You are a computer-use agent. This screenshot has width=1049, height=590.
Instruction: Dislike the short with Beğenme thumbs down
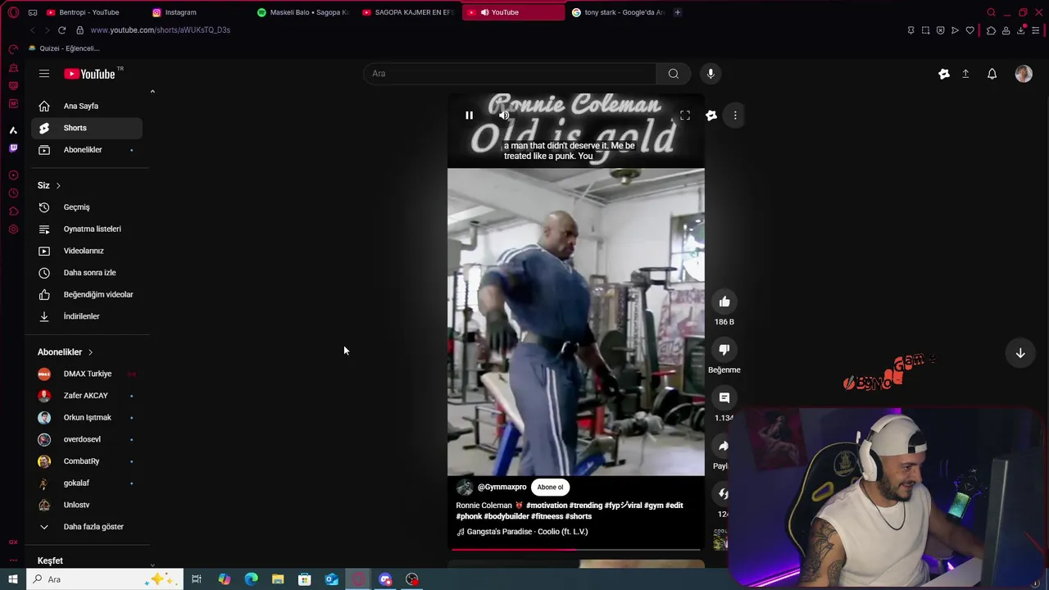(x=724, y=350)
